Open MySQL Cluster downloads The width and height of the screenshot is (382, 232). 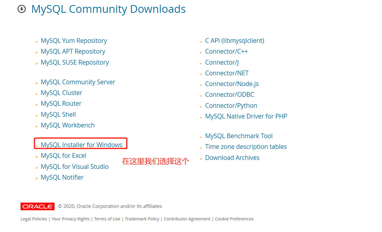click(61, 93)
